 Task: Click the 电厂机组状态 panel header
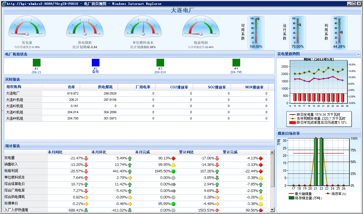[139, 54]
